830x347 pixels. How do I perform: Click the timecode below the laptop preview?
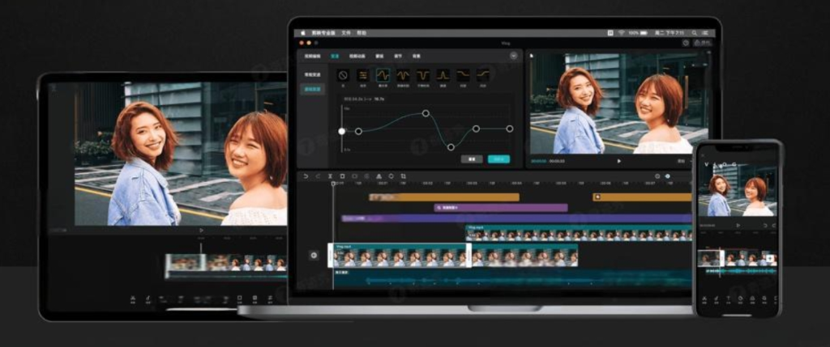(548, 161)
